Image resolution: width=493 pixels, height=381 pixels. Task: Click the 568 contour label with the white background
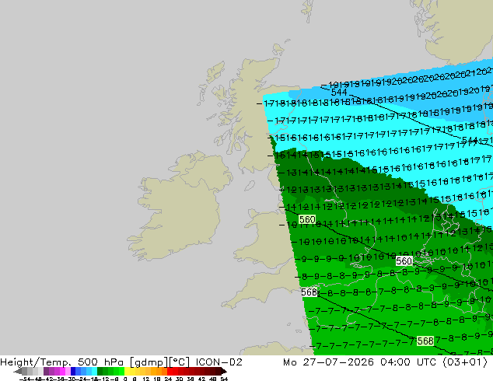pyautogui.click(x=309, y=292)
